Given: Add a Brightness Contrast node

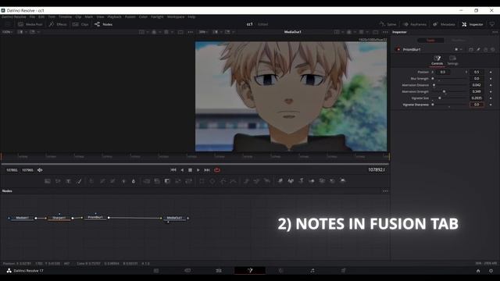Looking at the screenshot, I should [x=123, y=181].
